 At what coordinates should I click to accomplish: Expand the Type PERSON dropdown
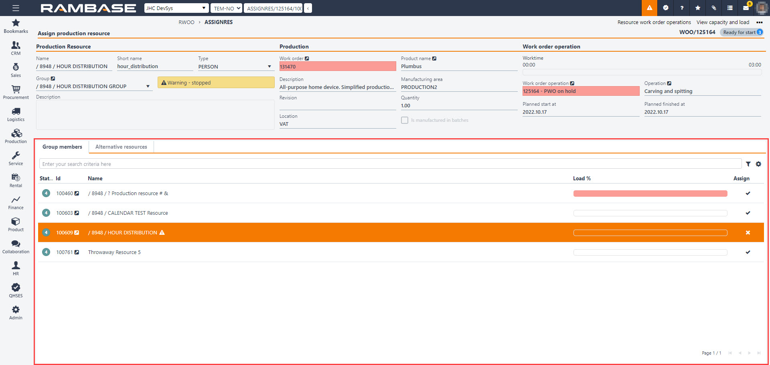point(269,67)
